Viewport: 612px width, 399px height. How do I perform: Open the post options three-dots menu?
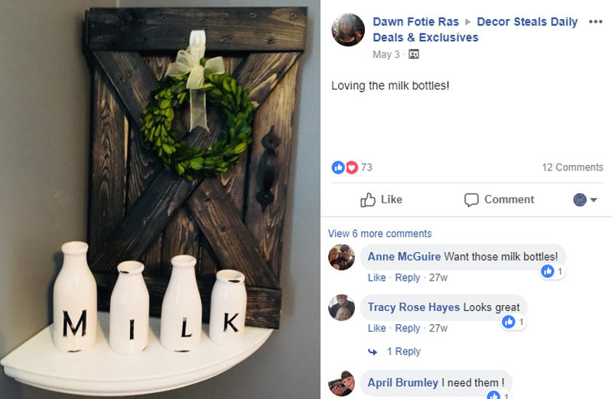pyautogui.click(x=595, y=21)
